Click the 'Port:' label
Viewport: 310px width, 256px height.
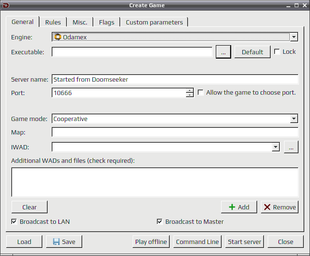pos(18,93)
